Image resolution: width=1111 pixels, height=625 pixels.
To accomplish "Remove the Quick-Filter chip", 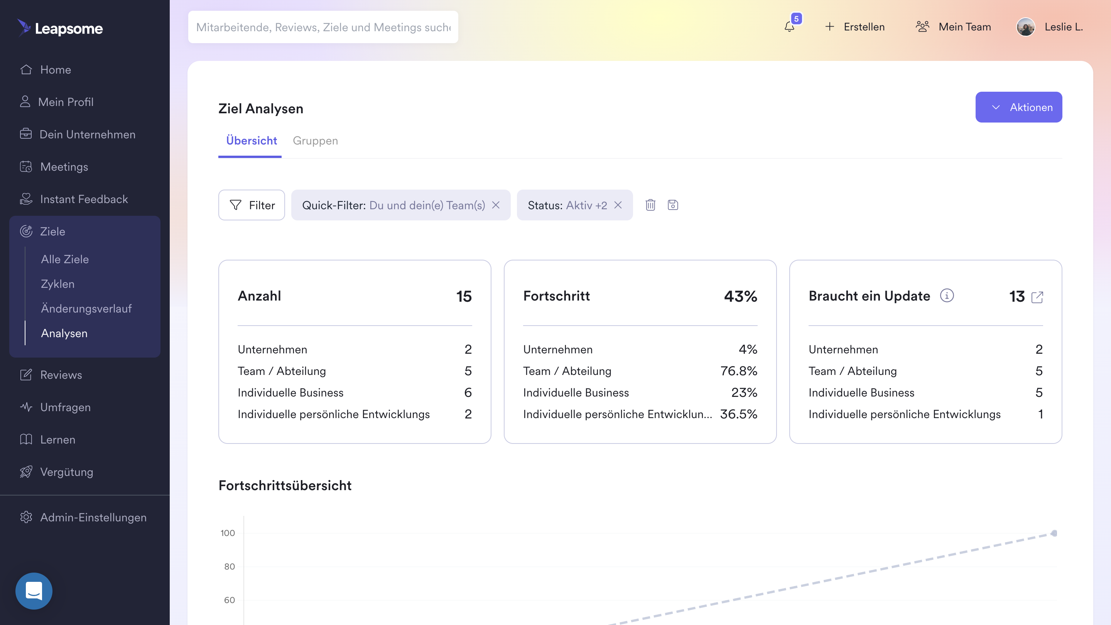I will 496,205.
